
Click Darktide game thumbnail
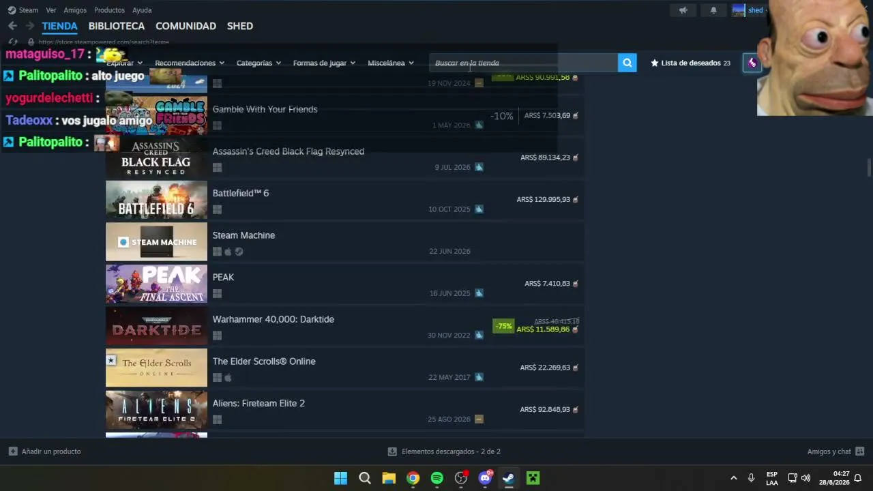[156, 326]
